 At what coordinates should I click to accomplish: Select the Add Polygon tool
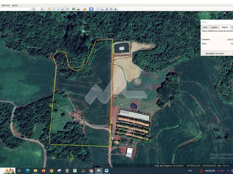(54, 9)
